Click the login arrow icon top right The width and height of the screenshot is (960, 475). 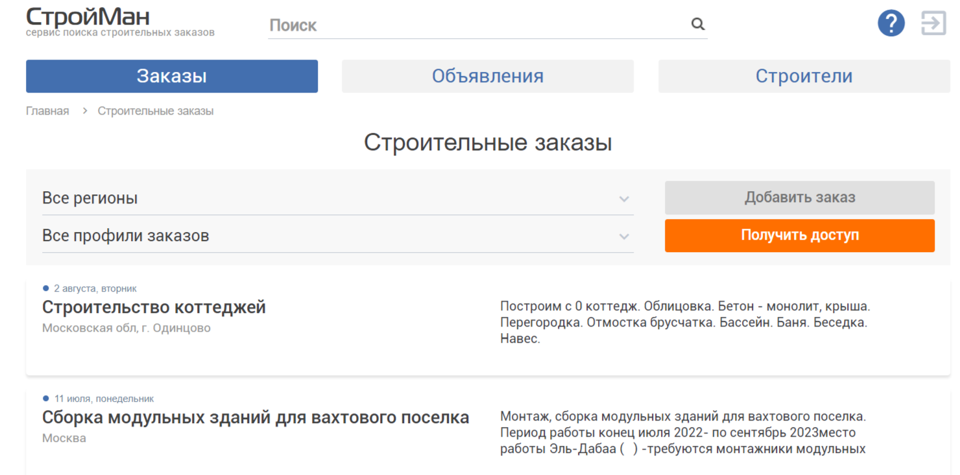pos(933,23)
